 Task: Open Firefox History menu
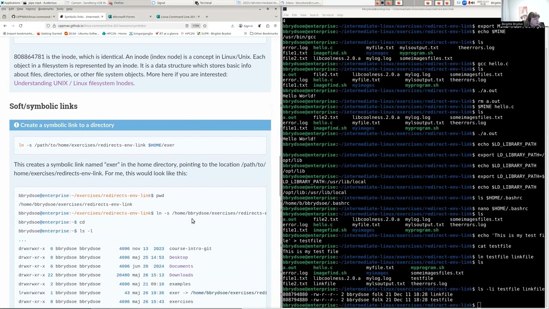click(30, 9)
